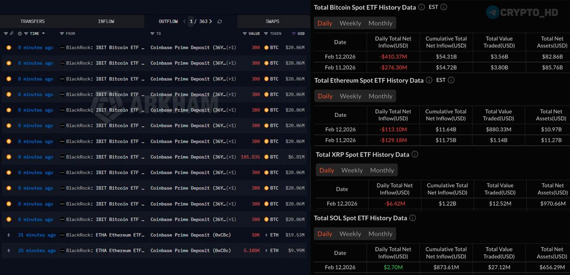Select Weekly in the Ethereum Spot ETF section
The width and height of the screenshot is (570, 275).
pyautogui.click(x=350, y=96)
